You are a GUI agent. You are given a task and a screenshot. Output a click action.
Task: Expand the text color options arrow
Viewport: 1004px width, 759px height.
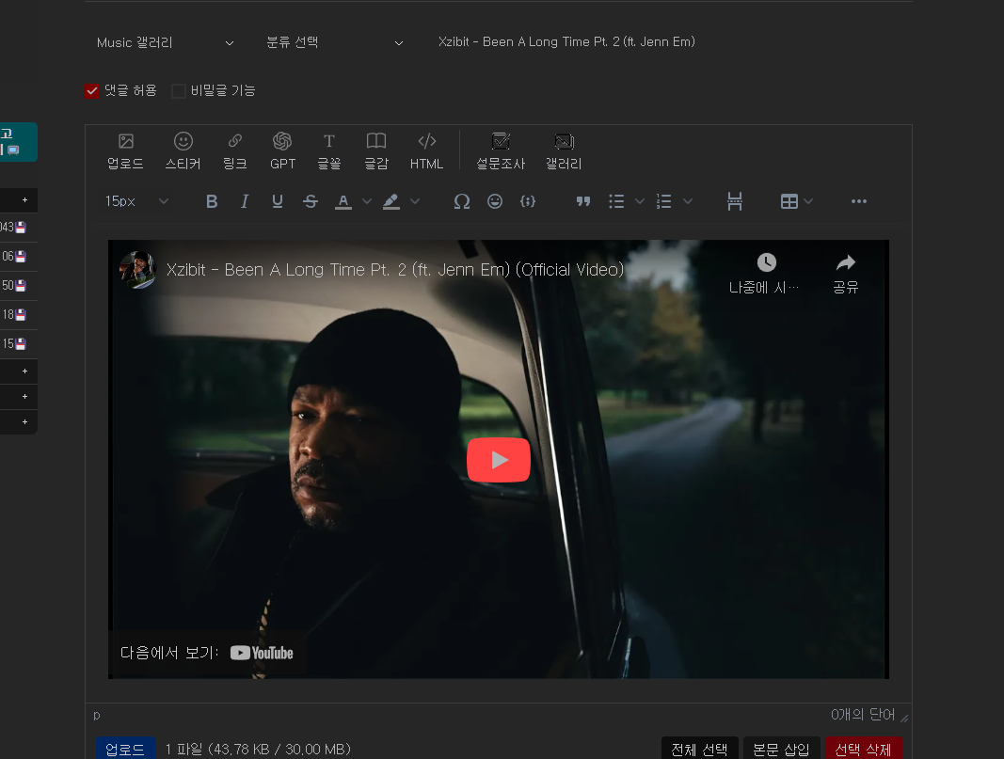(x=367, y=201)
